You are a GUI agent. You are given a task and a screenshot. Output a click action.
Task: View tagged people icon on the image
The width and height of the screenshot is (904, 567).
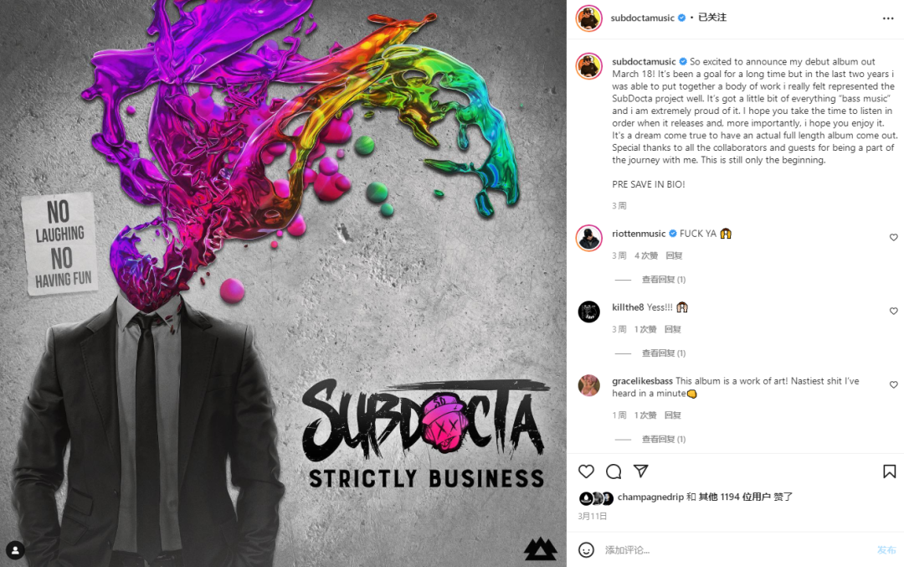coord(15,550)
